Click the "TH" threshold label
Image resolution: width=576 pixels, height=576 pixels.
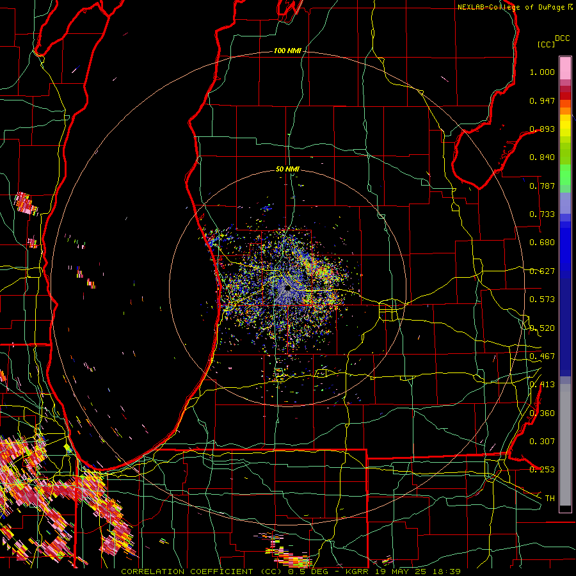pyautogui.click(x=550, y=499)
